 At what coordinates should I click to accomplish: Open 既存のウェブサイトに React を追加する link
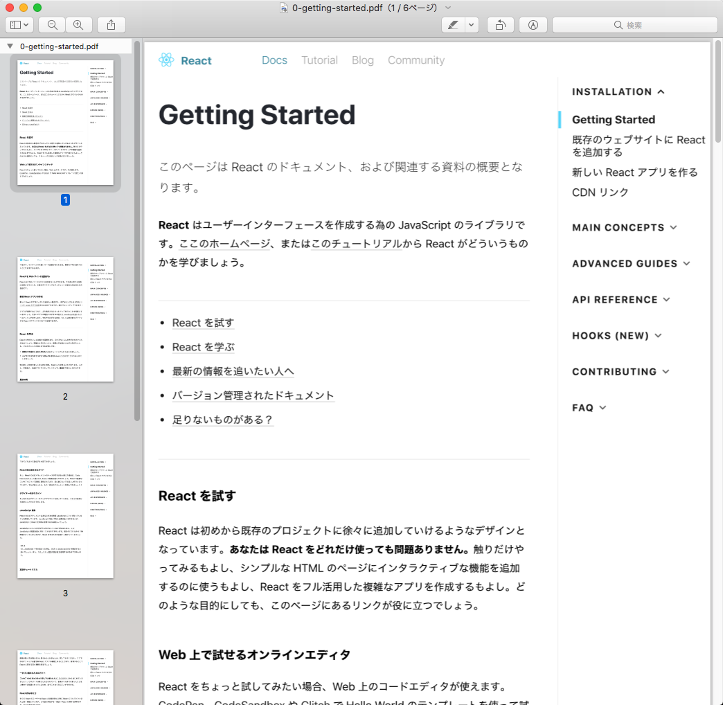coord(639,145)
